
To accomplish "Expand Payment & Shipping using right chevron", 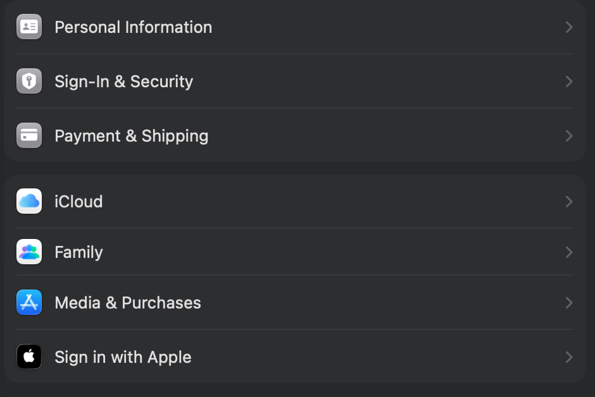I will (568, 136).
